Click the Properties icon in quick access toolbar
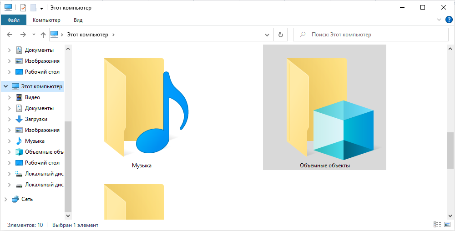This screenshot has height=231, width=455. coord(23,8)
